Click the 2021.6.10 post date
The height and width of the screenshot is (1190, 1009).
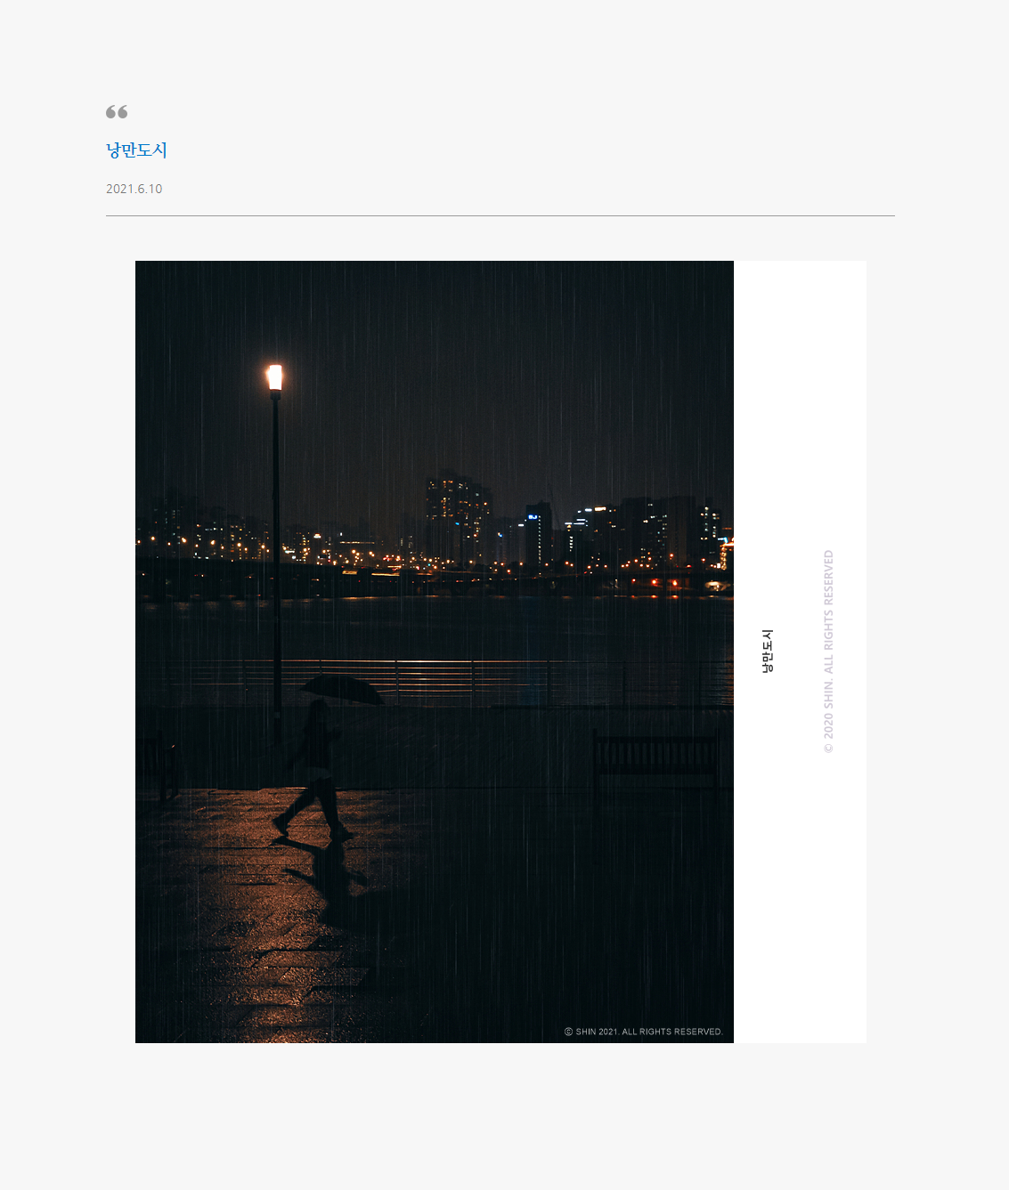click(x=134, y=189)
